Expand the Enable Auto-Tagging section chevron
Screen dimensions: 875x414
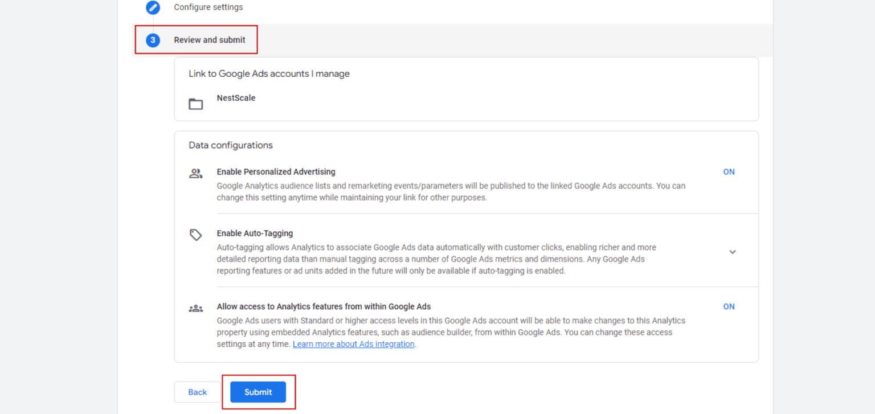coord(733,252)
